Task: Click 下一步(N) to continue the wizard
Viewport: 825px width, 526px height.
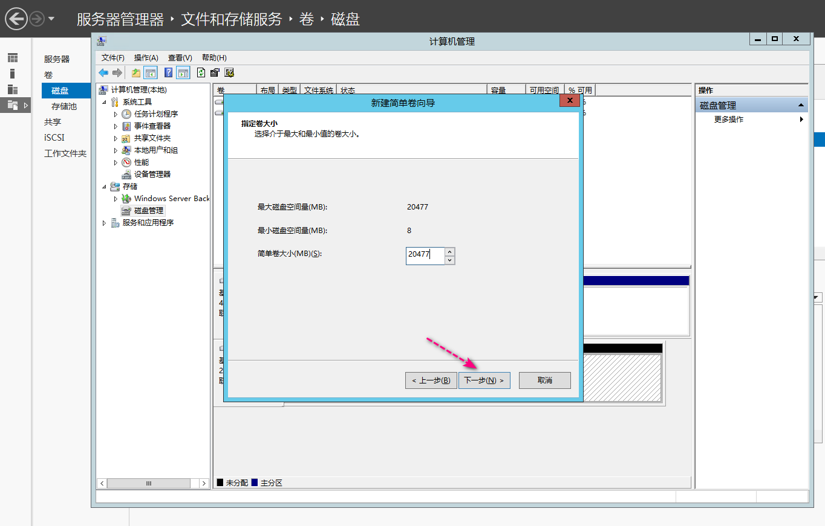Action: (x=484, y=380)
